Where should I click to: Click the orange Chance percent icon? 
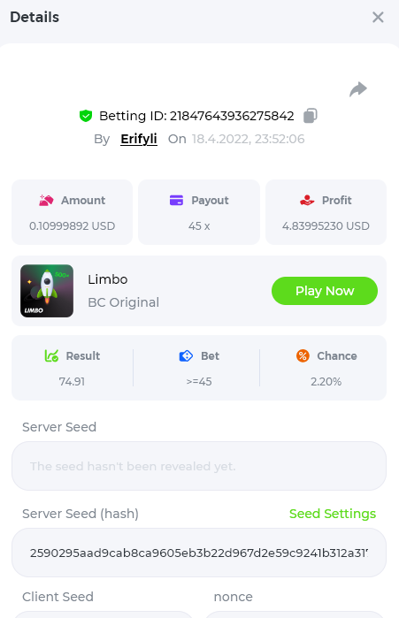click(x=303, y=356)
